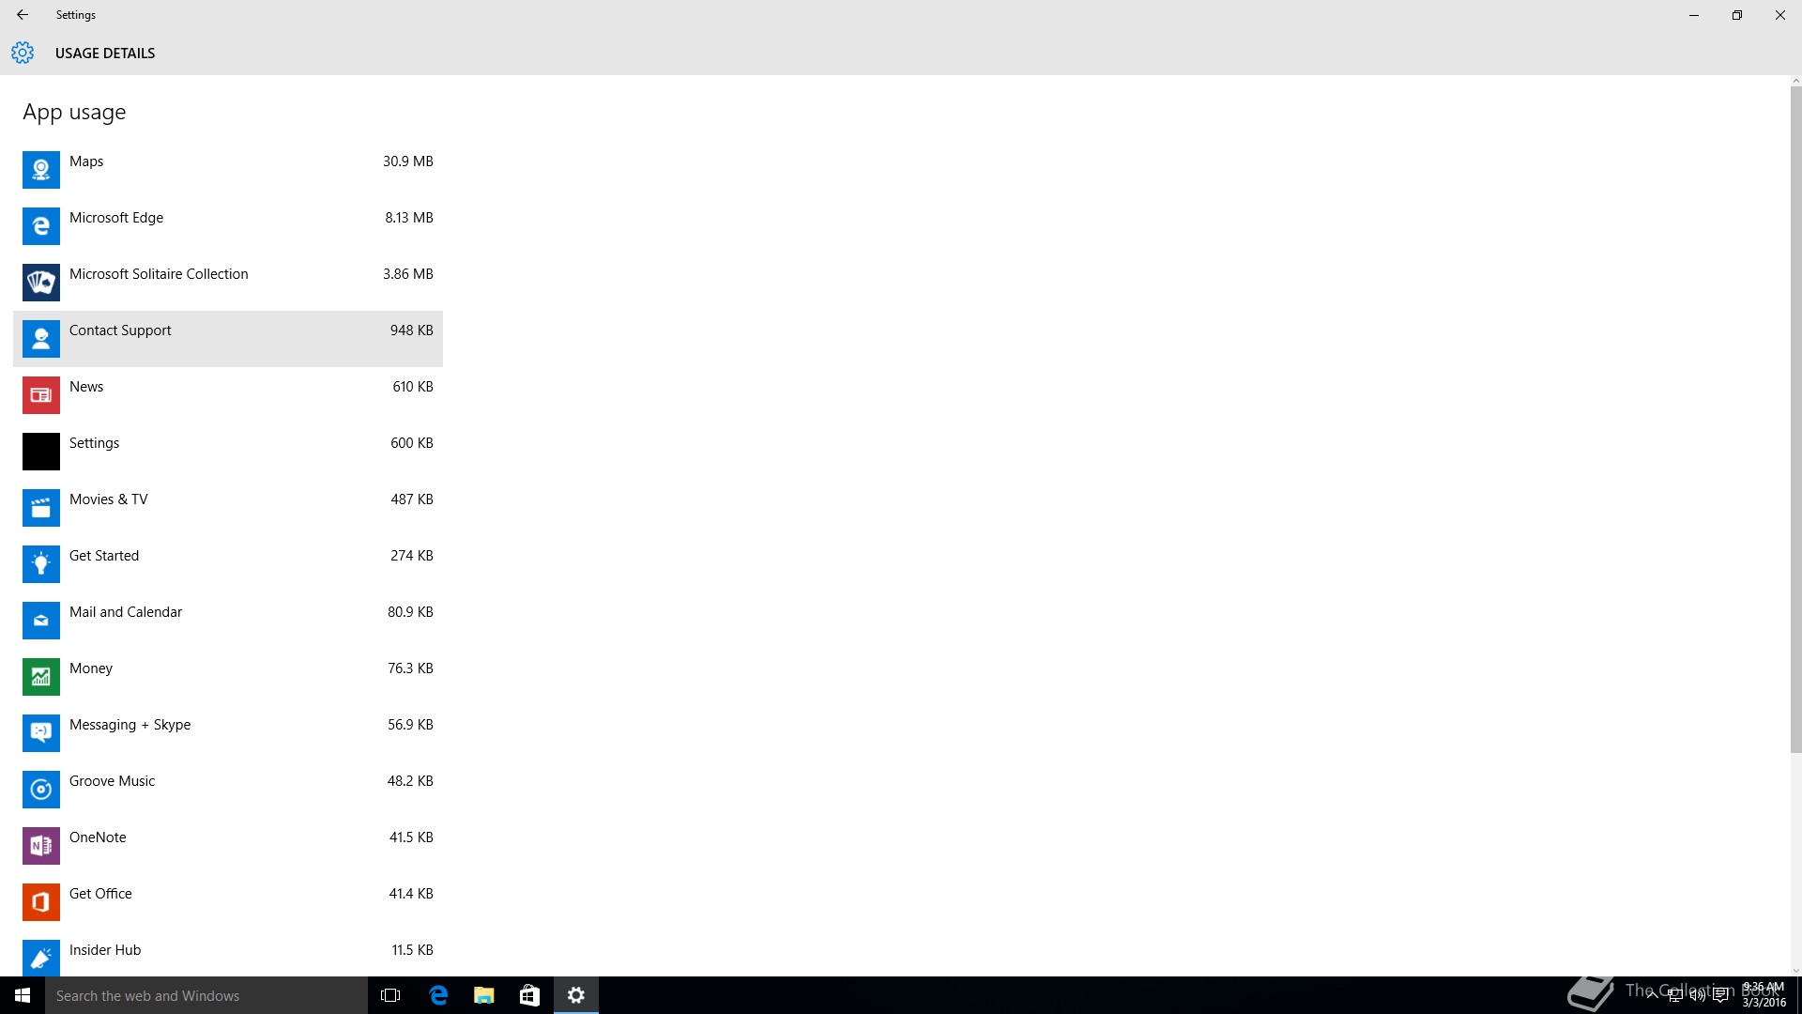Select the Maps row label
Image resolution: width=1802 pixels, height=1014 pixels.
(86, 161)
